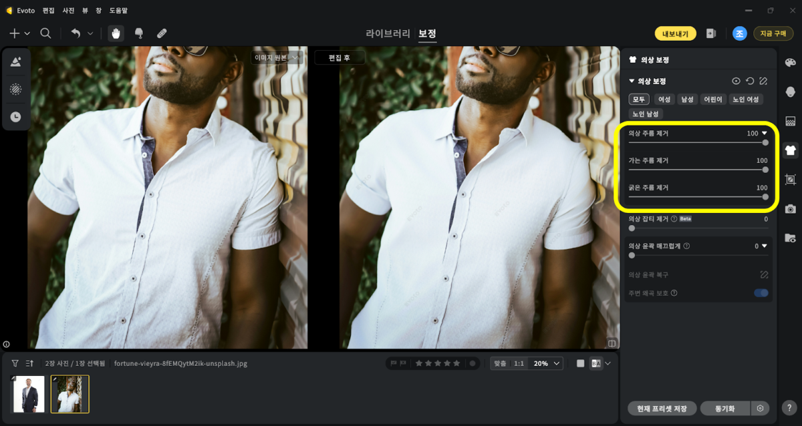Switch to the 보정 tab
802x426 pixels.
click(427, 33)
